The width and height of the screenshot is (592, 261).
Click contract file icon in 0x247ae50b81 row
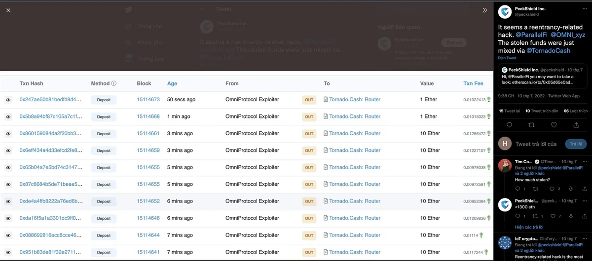tap(326, 99)
